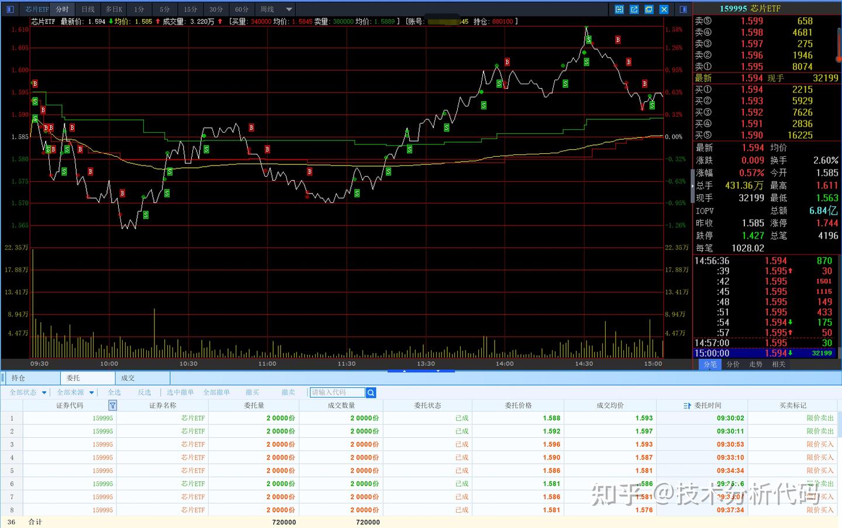Click the 买⑤ bid price 1.590
Viewport: 842px width, 528px height.
752,135
